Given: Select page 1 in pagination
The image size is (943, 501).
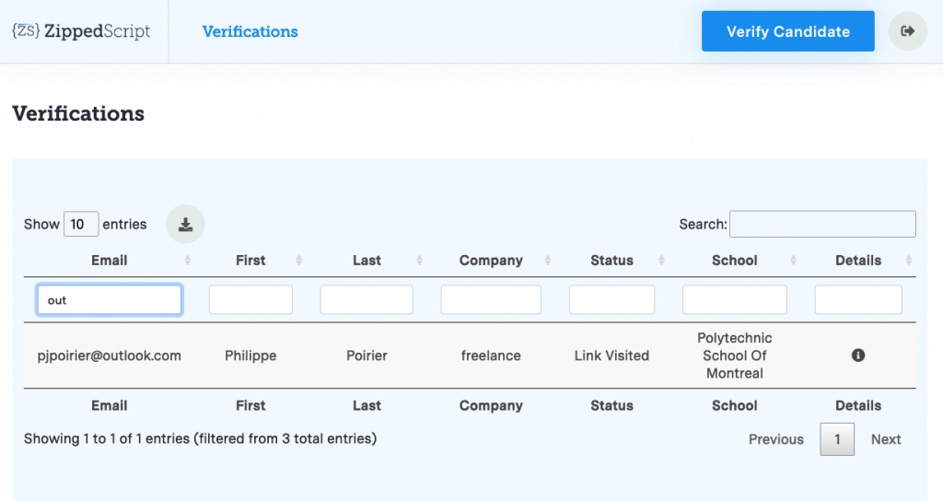Looking at the screenshot, I should 836,439.
